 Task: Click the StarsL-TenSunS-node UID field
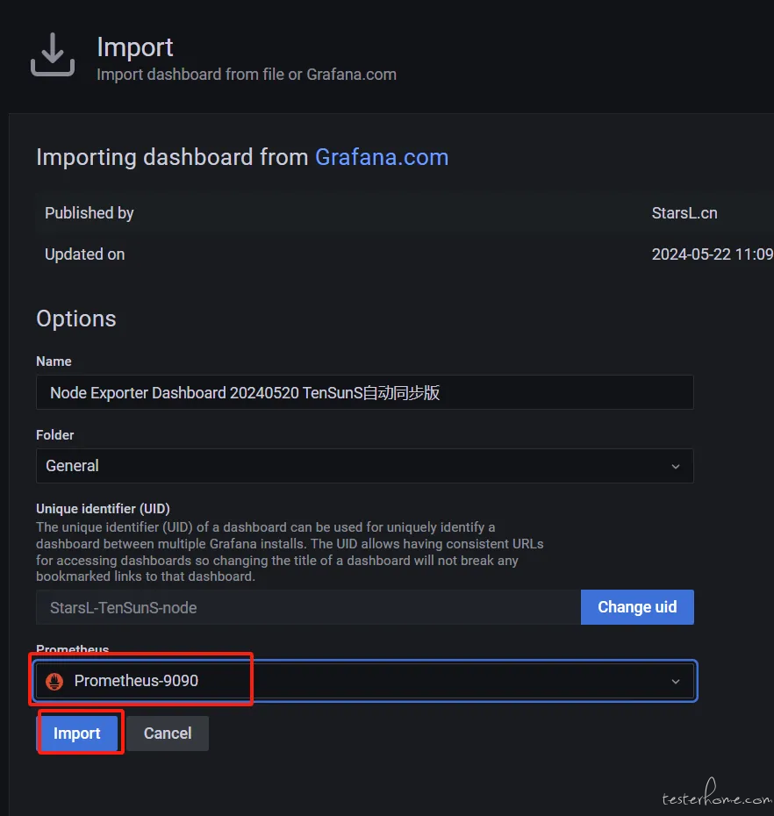coord(308,607)
